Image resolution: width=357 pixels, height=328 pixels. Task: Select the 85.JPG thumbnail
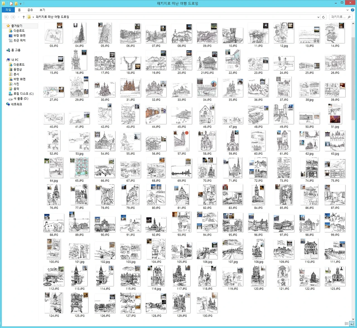coord(284,195)
